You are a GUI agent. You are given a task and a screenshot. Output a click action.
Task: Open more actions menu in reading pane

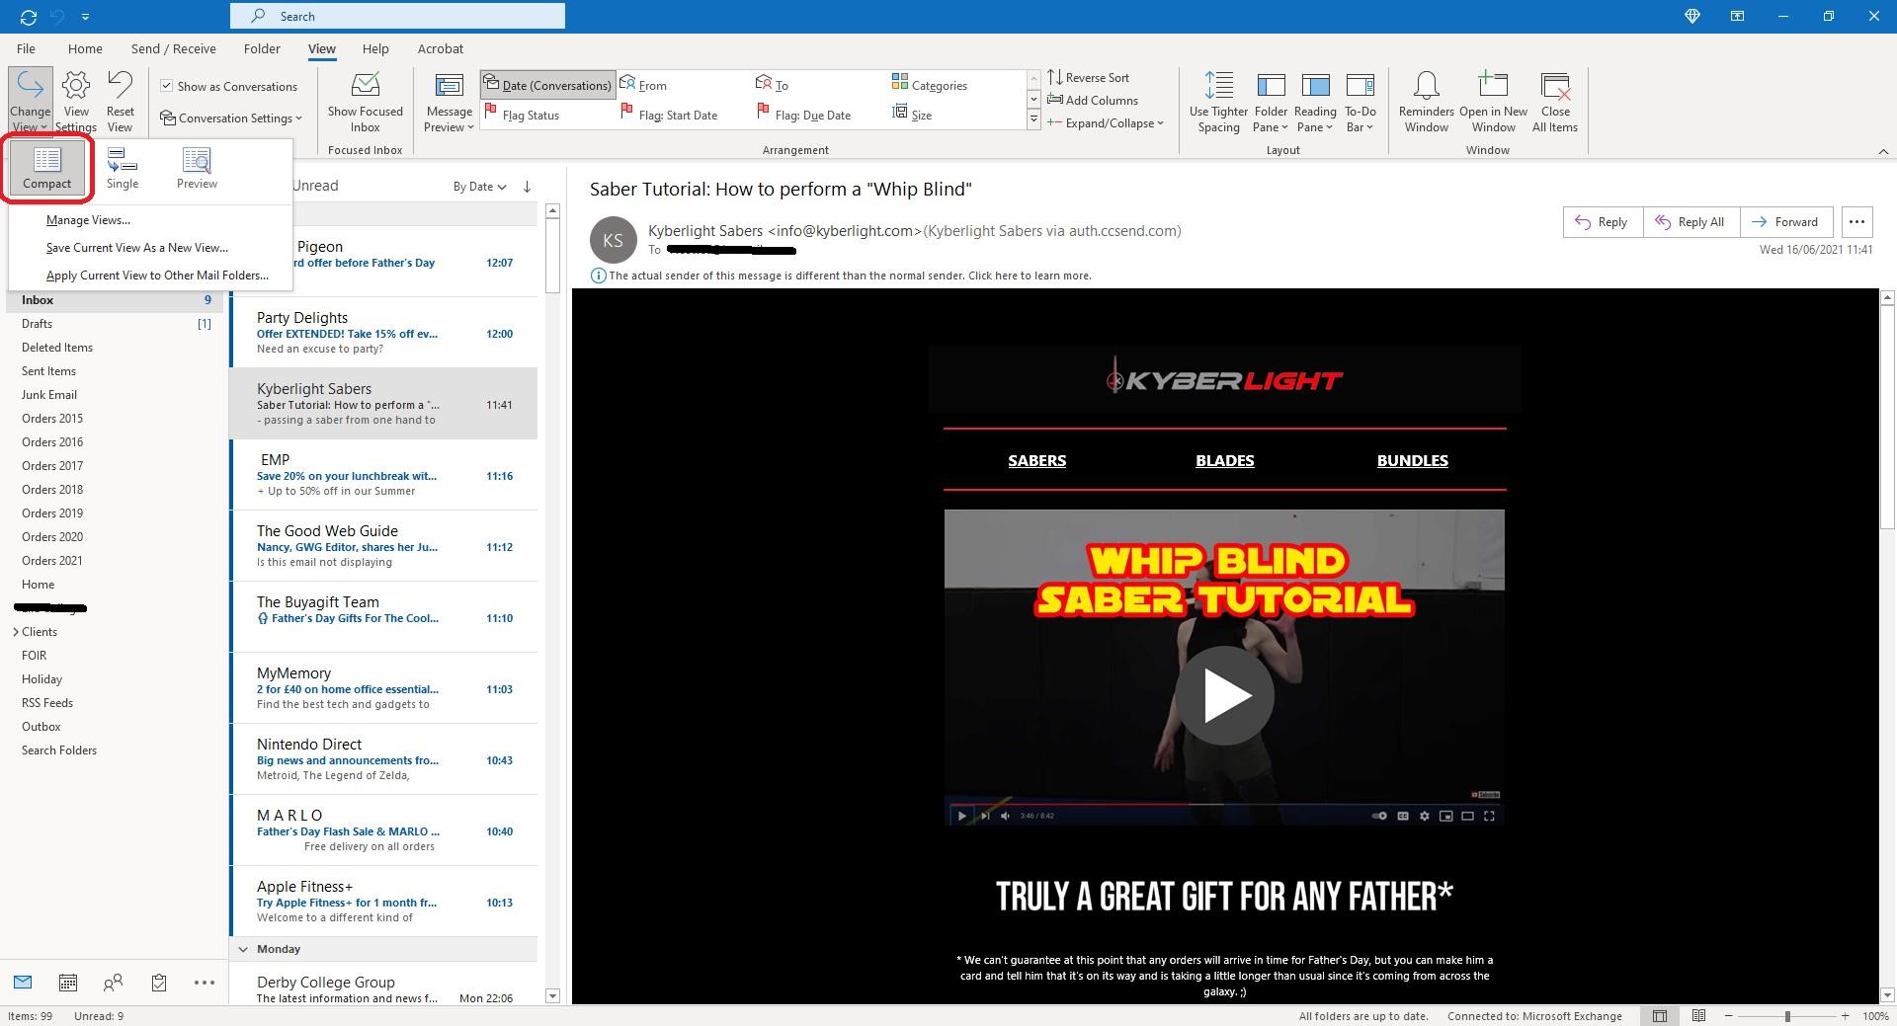click(x=1857, y=222)
